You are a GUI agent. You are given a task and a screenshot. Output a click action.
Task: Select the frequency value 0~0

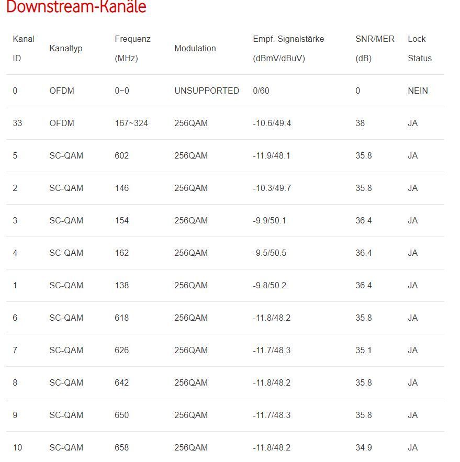[122, 91]
